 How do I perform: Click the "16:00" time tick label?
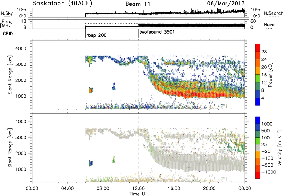click(174, 189)
